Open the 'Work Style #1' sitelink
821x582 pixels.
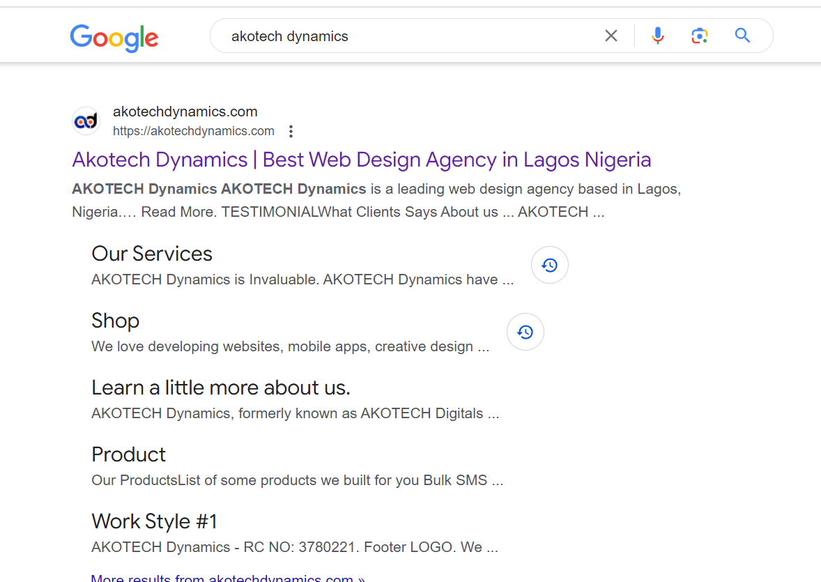[155, 522]
